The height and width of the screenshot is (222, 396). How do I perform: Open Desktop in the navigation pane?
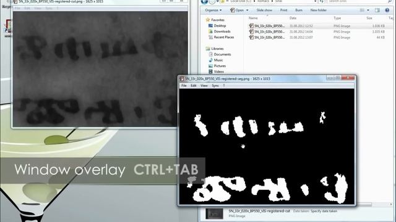[220, 26]
